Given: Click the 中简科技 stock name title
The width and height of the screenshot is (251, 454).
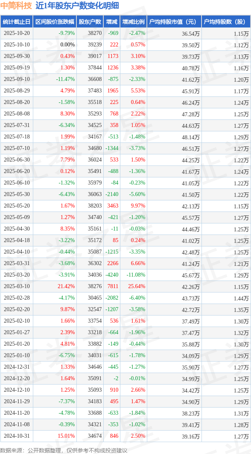Looking at the screenshot, I should [16, 6].
